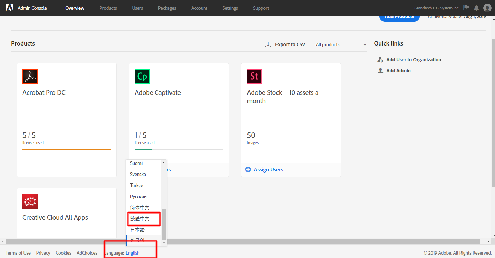Screen dimensions: 495x258
Task: Click the Acrobat Pro DC card title
Action: pos(44,92)
